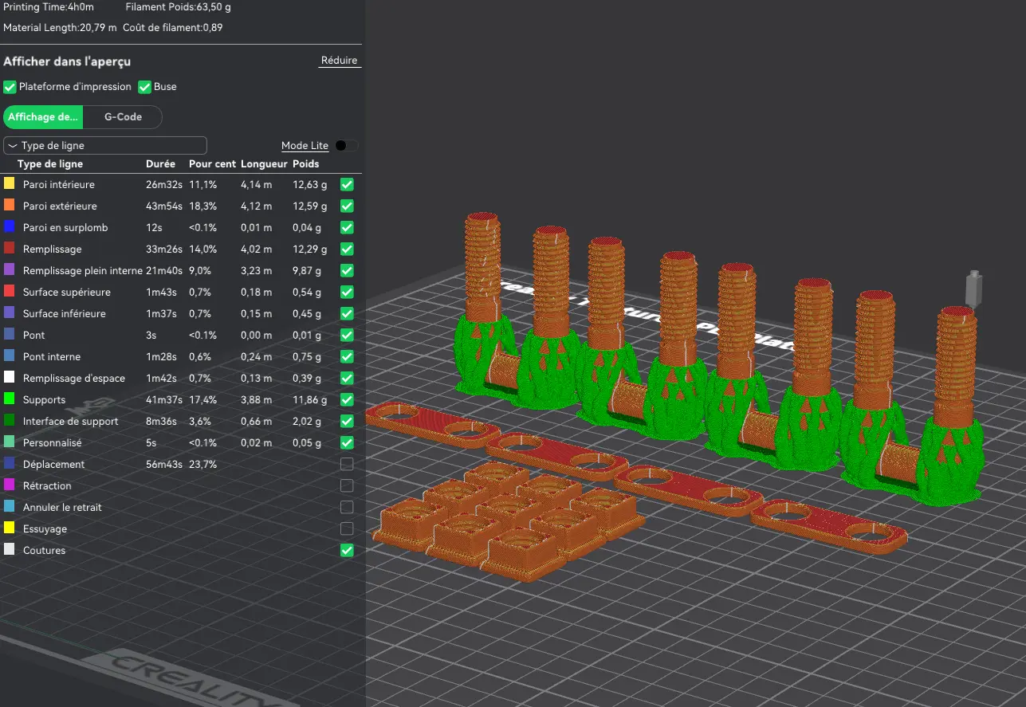Click the Remplissage dark red color swatch

[x=10, y=249]
